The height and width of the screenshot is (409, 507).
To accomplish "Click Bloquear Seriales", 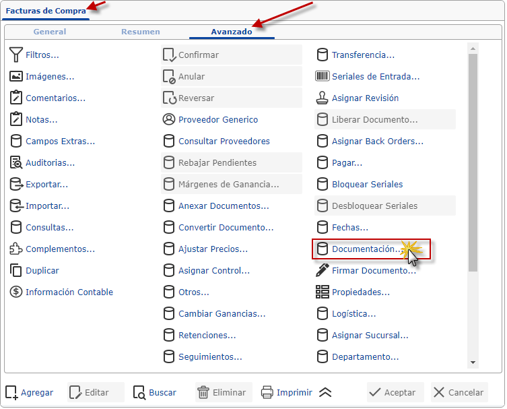I will [x=360, y=184].
